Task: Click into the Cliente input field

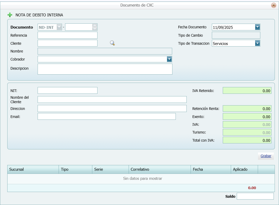Action: pos(67,43)
